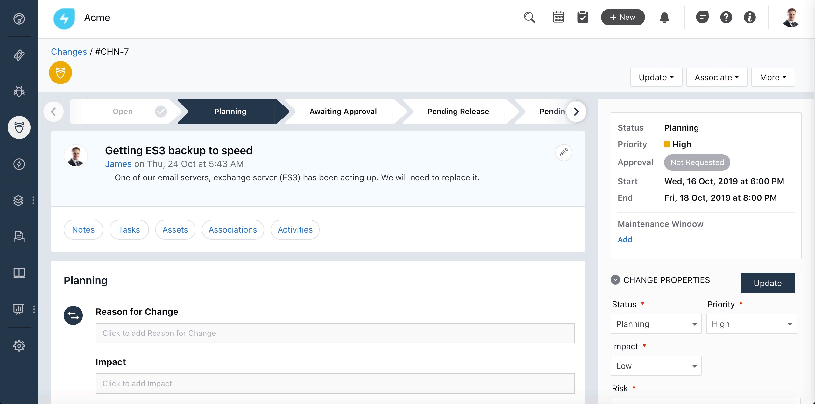Open the calendar icon in header
Screen dimensions: 815x404
[558, 17]
